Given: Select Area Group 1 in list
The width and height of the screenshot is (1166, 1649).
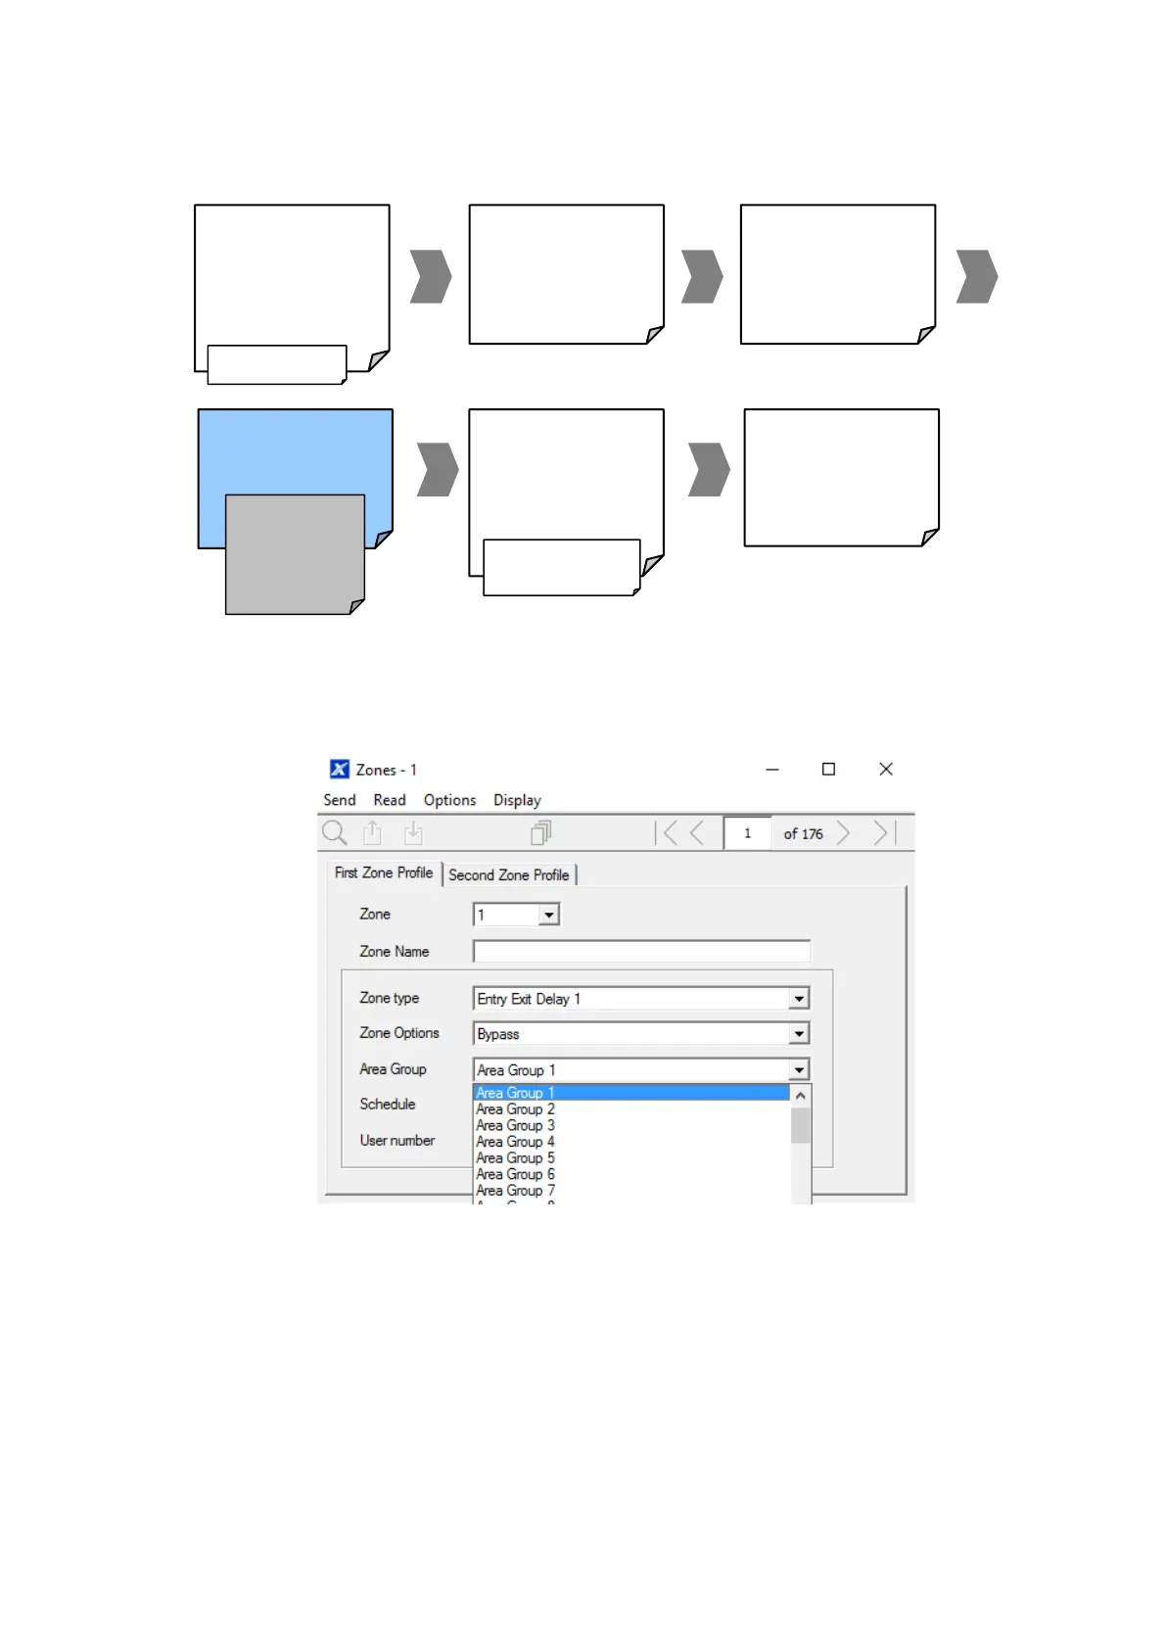Looking at the screenshot, I should [x=631, y=1093].
